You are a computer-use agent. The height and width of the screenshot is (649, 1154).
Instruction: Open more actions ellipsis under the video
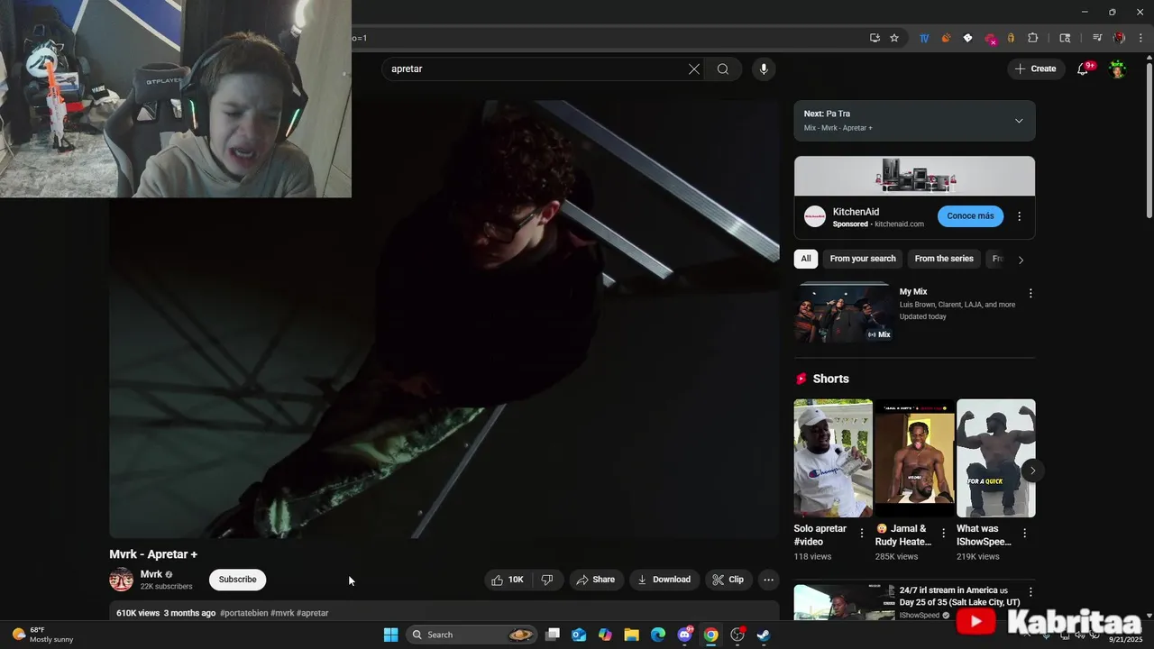click(768, 580)
